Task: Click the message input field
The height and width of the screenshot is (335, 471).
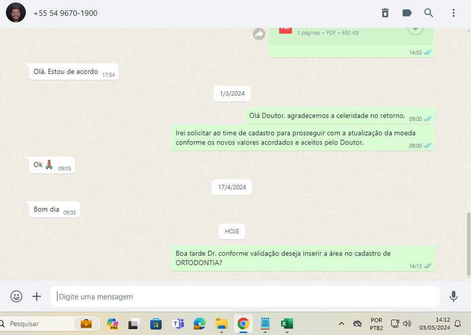Action: click(x=245, y=296)
